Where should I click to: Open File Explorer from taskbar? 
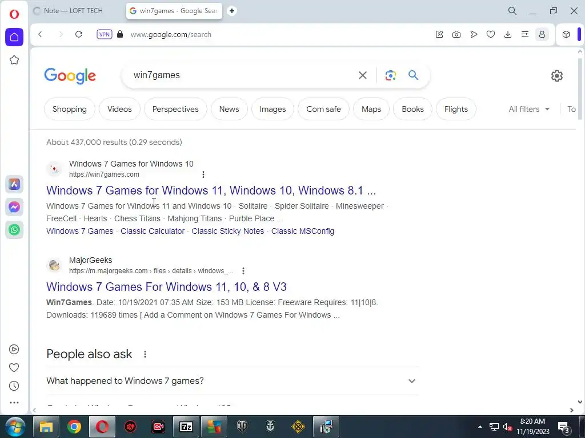[46, 427]
